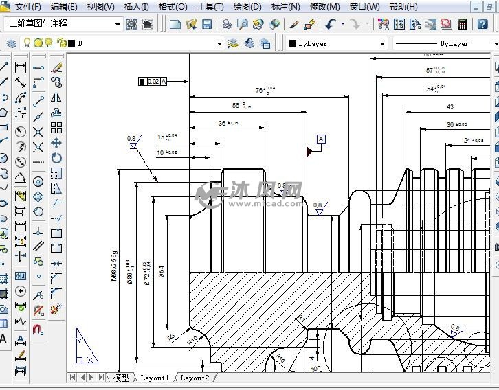The height and width of the screenshot is (390, 499).
Task: Click the ByLayer black color swatch
Action: click(x=293, y=43)
